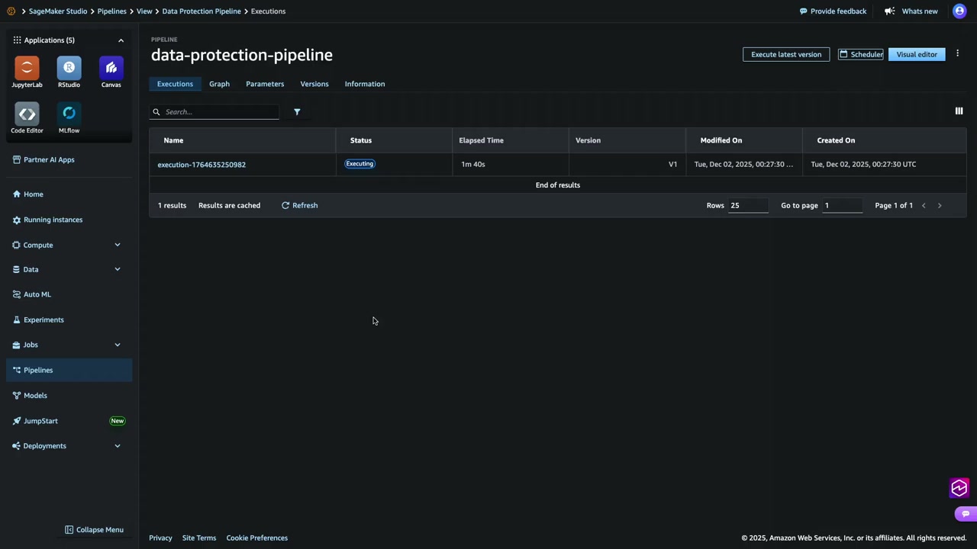Collapse the Applications section chevron
The width and height of the screenshot is (977, 549).
tap(121, 40)
